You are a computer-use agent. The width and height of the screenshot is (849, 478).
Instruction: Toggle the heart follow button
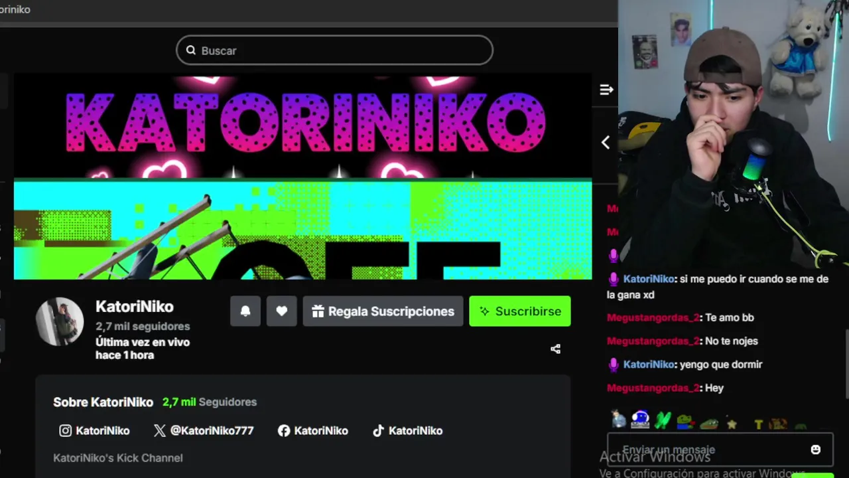282,311
